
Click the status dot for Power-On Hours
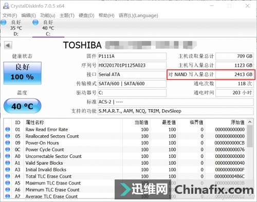point(8,143)
